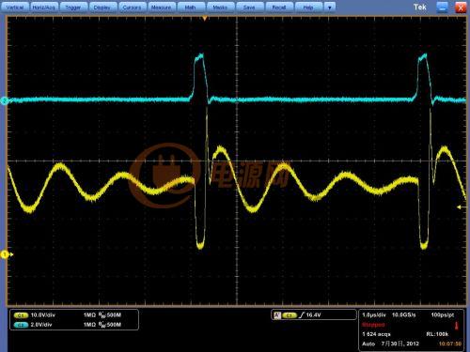Open the Help menu

coord(308,7)
